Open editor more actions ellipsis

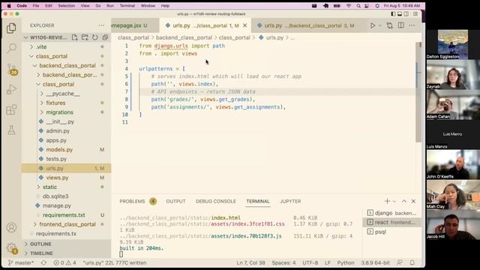tap(412, 25)
